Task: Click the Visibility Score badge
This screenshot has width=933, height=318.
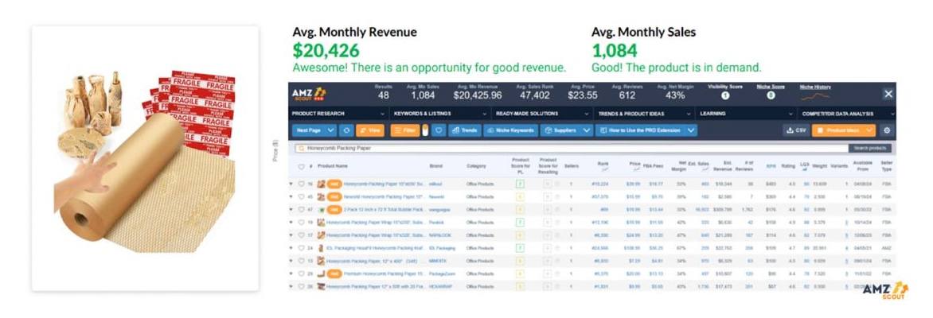Action: pos(724,95)
